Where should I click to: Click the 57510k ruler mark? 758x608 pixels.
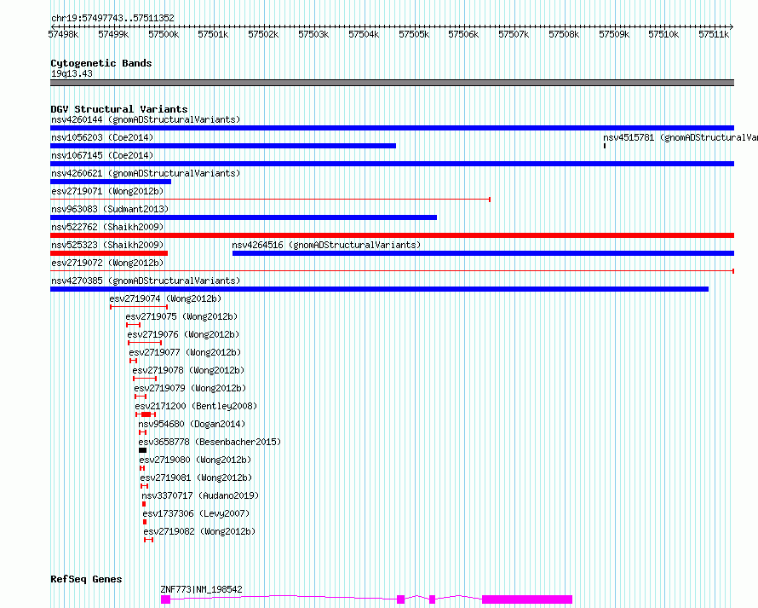tap(663, 34)
